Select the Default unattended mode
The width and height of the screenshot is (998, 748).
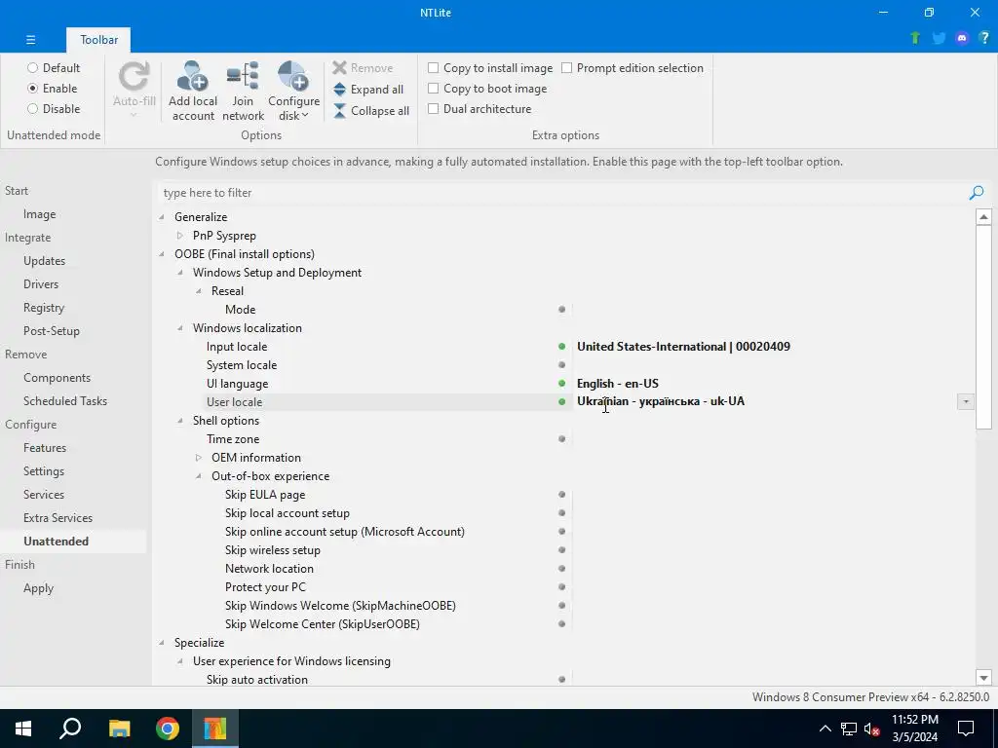pyautogui.click(x=32, y=67)
